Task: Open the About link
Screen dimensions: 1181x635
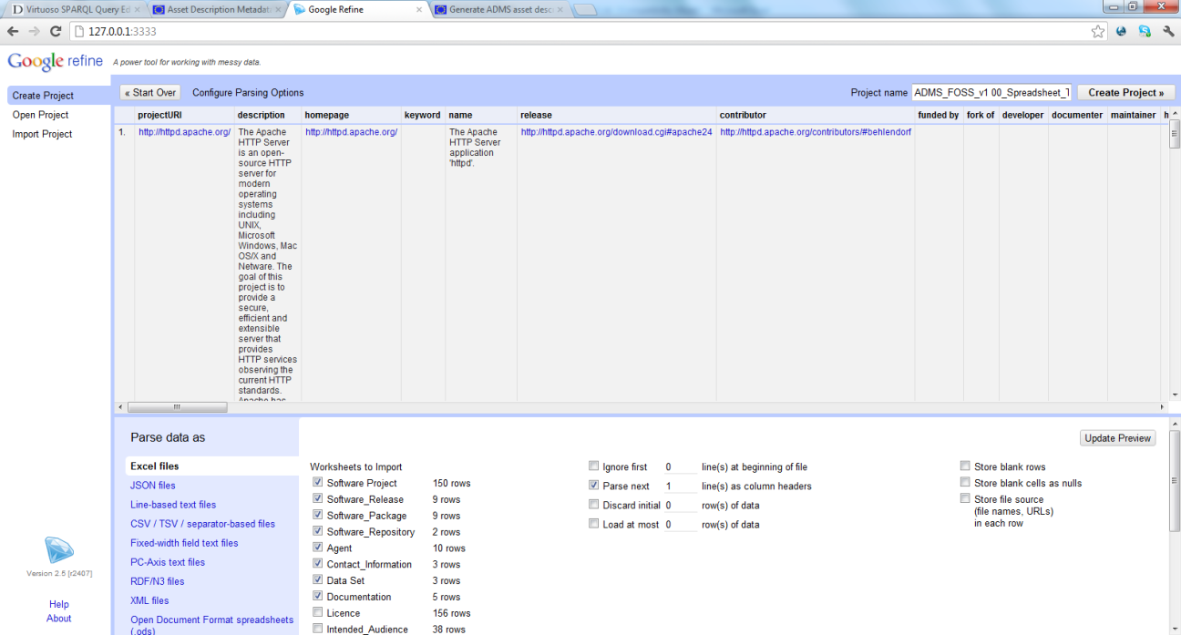Action: click(x=59, y=619)
